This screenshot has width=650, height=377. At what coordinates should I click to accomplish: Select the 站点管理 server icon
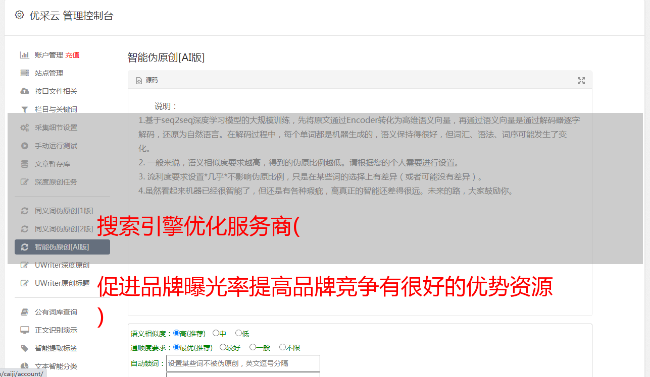click(x=24, y=73)
